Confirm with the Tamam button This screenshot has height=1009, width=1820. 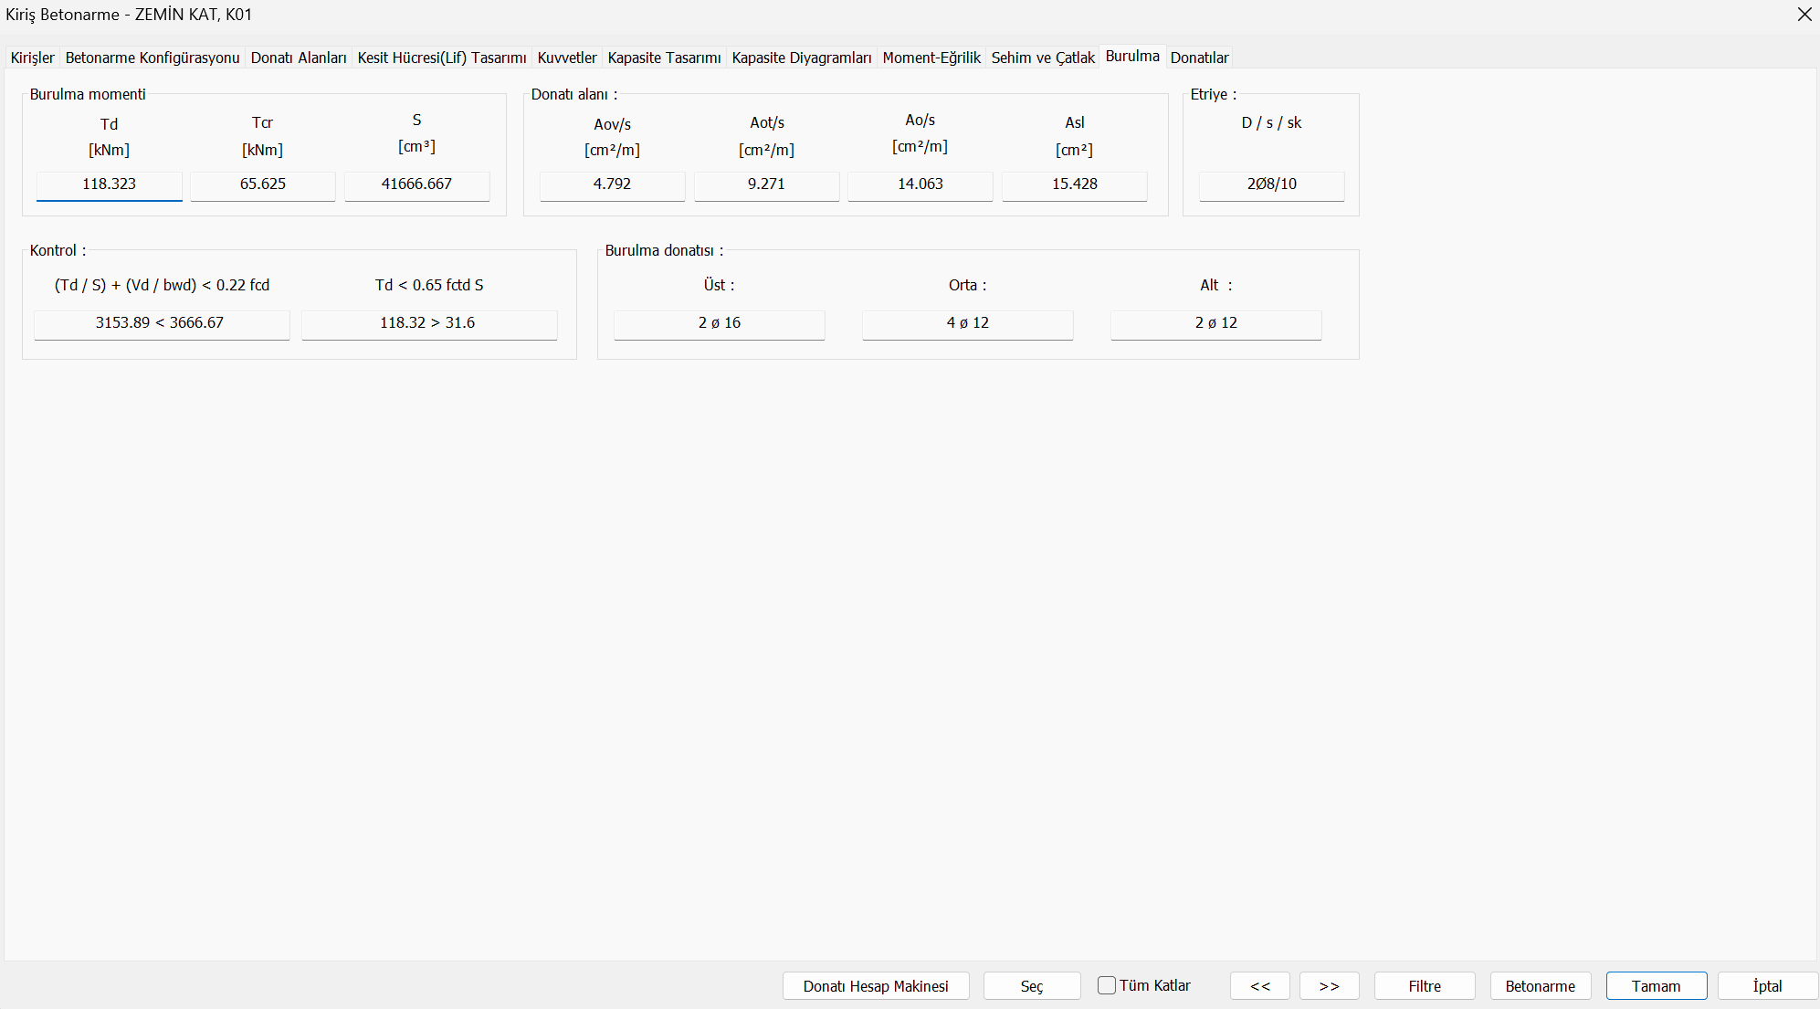(x=1656, y=986)
